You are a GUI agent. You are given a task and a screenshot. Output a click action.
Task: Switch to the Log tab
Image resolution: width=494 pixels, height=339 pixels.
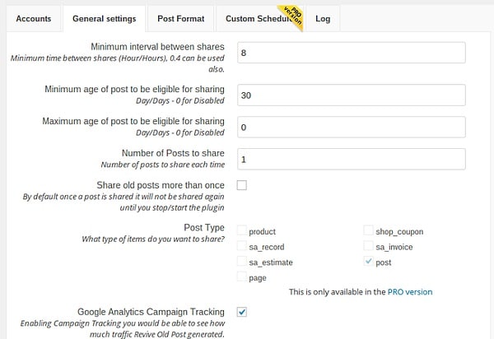(322, 18)
